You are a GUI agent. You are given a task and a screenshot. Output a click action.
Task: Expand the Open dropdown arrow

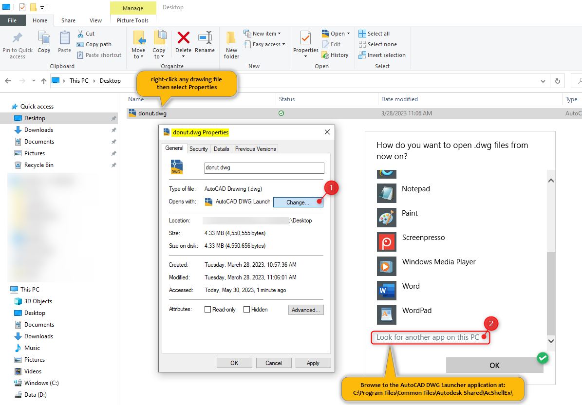[x=348, y=34]
